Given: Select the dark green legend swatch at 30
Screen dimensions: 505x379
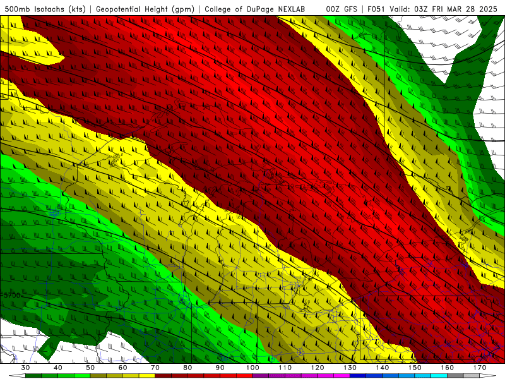Looking at the screenshot, I should click(33, 376).
